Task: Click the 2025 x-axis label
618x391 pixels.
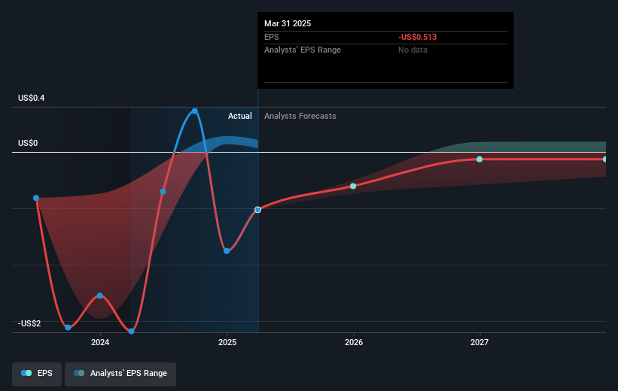Action: (x=227, y=343)
